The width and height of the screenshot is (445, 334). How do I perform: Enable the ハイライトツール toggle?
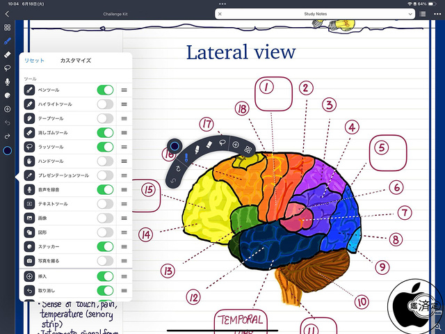(x=105, y=104)
